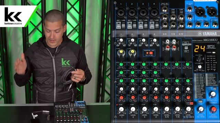Viewport: 220px width, 123px height.
Task: Click the red RCA jack marked 8
Action: point(174,47)
